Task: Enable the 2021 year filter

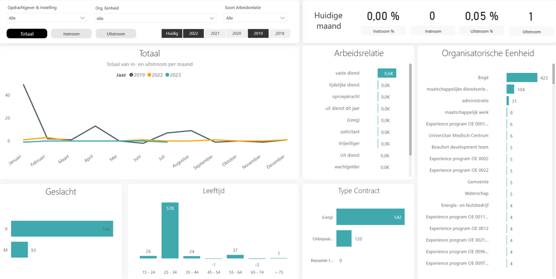Action: (x=215, y=34)
